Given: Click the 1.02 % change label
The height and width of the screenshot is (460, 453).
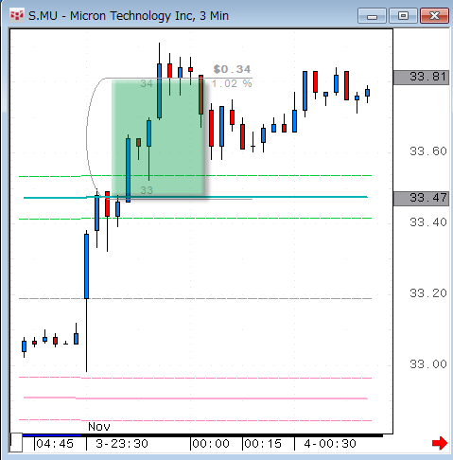Looking at the screenshot, I should [232, 83].
